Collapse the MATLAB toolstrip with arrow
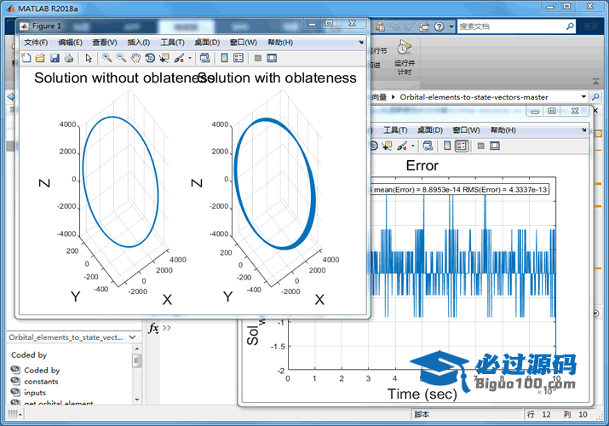The image size is (609, 426). coord(595,82)
